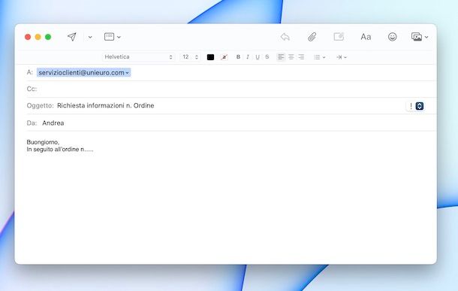Expand the chevron next to the photo browser
The width and height of the screenshot is (458, 291).
click(426, 37)
